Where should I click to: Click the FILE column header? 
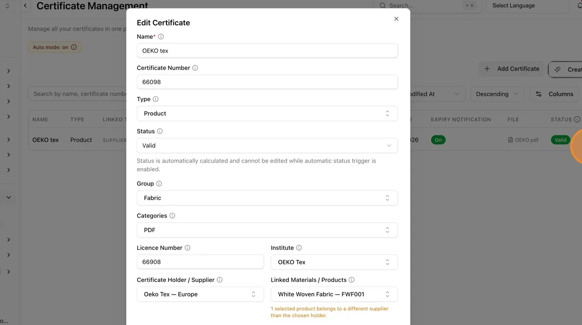(513, 119)
